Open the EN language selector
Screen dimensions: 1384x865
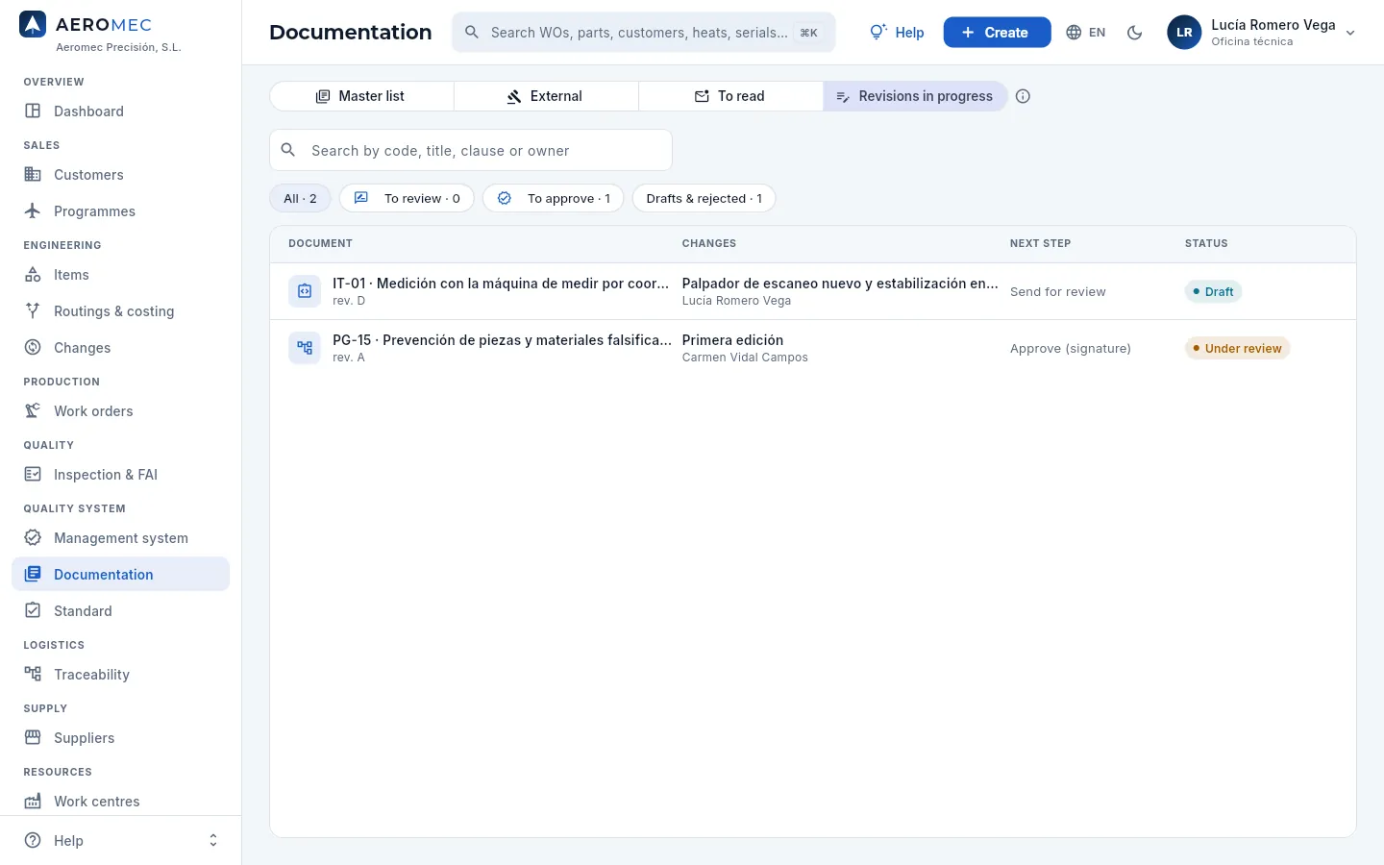click(x=1086, y=33)
